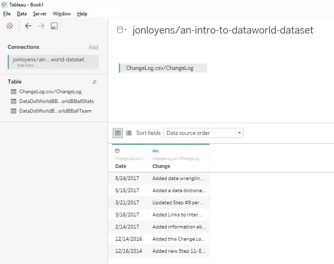The image size is (334, 264).
Task: Click the forward arrow icon
Action: [x=41, y=26]
